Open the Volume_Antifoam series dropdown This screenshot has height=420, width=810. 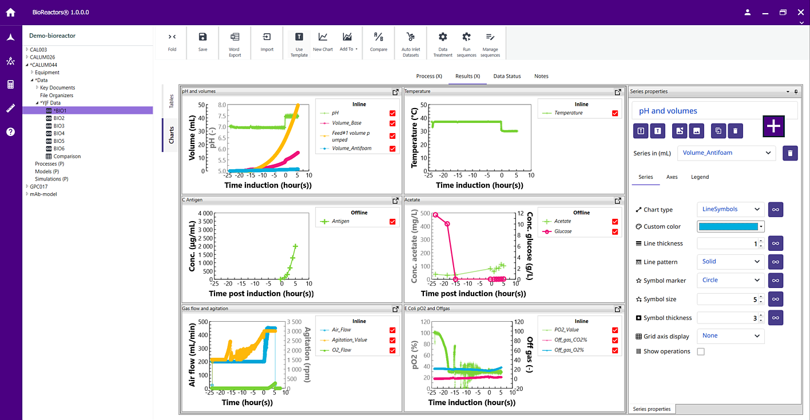pyautogui.click(x=726, y=153)
